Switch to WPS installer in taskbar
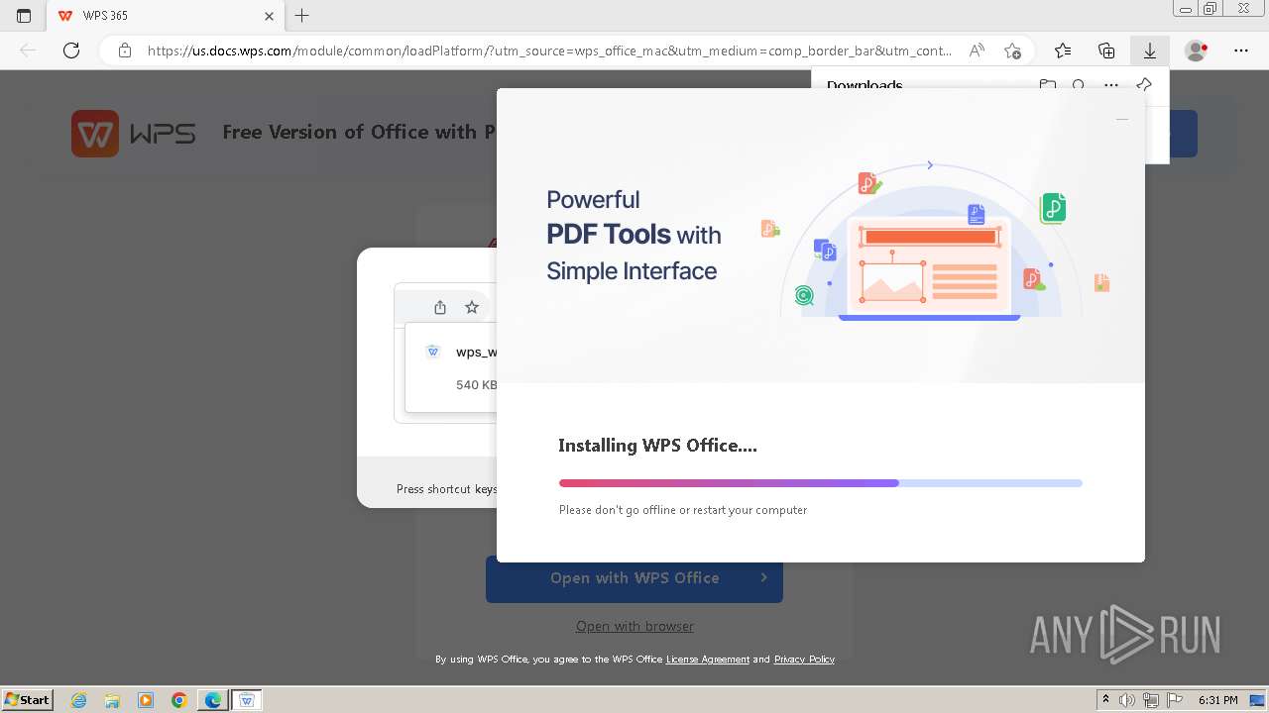Screen dimensions: 1269x713 coord(247,700)
